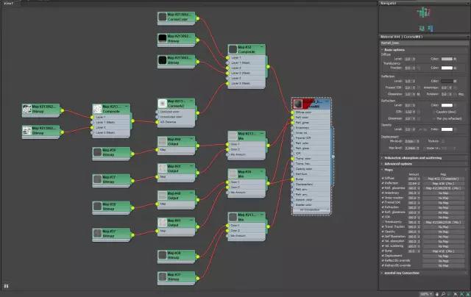The width and height of the screenshot is (471, 297).
Task: Toggle the Thin (no refraction) checkbox
Action: click(x=433, y=119)
